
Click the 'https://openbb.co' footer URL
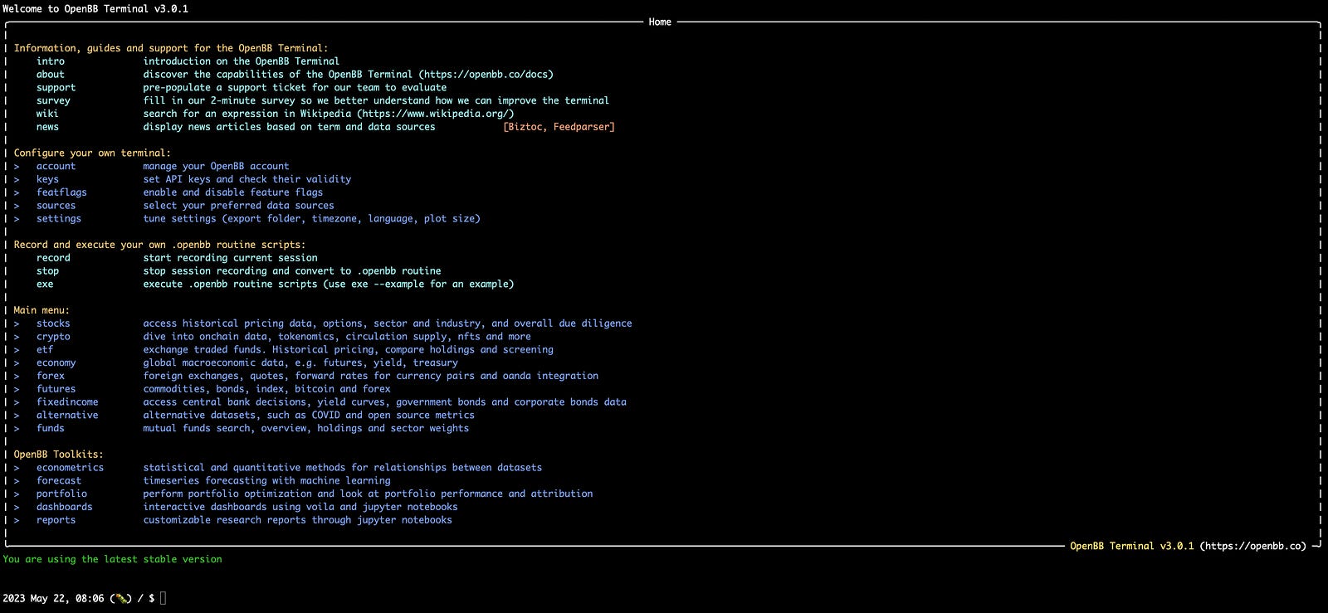click(x=1252, y=547)
